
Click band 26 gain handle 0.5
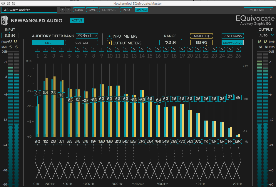click(238, 97)
